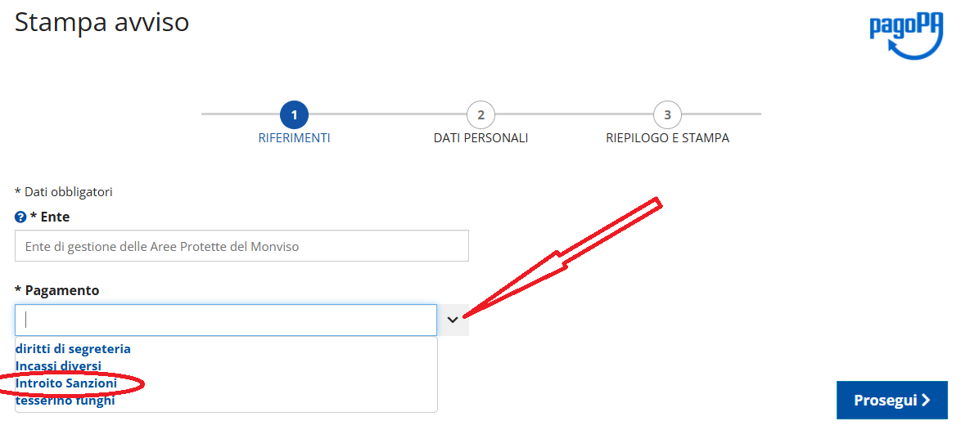Continue with the Prosegui button

click(x=891, y=400)
